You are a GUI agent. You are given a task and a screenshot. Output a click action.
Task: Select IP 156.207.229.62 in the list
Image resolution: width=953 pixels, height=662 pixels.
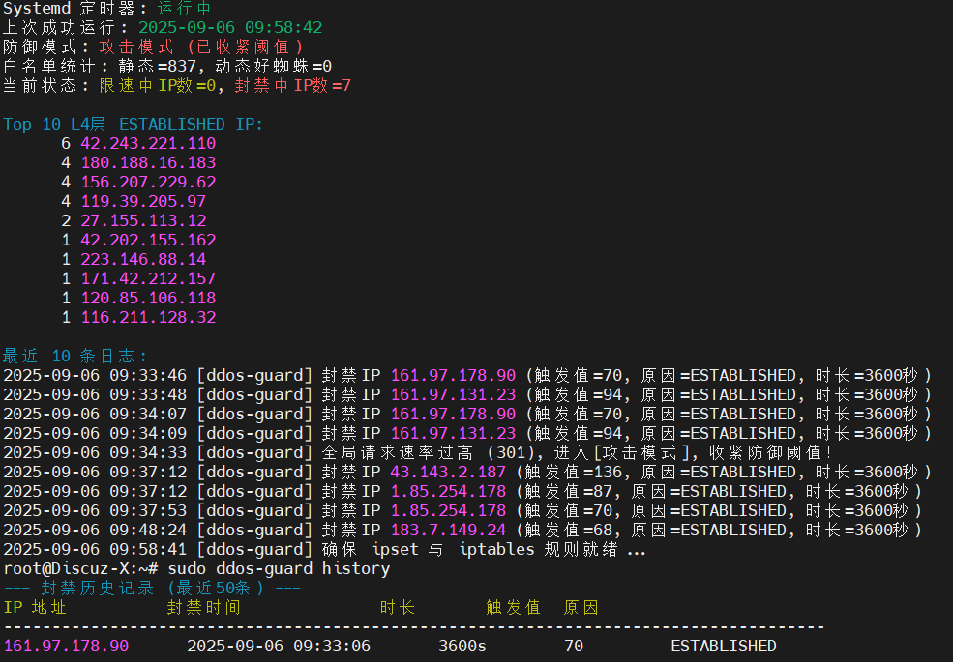(148, 183)
